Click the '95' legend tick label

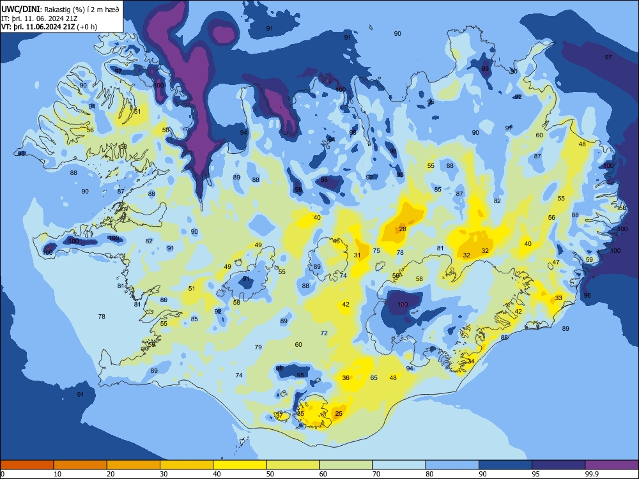click(x=535, y=474)
